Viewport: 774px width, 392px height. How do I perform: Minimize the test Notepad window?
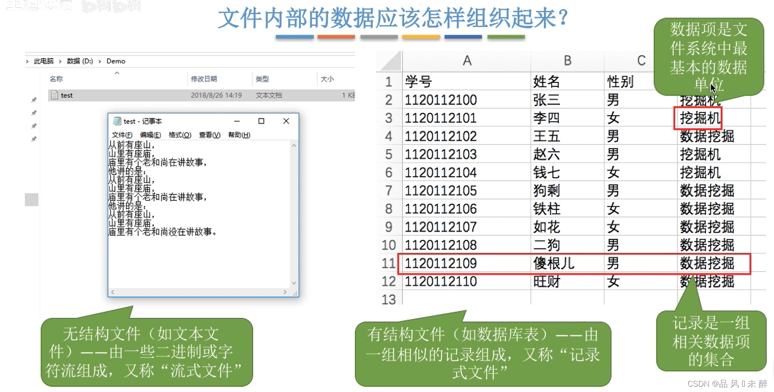(237, 121)
